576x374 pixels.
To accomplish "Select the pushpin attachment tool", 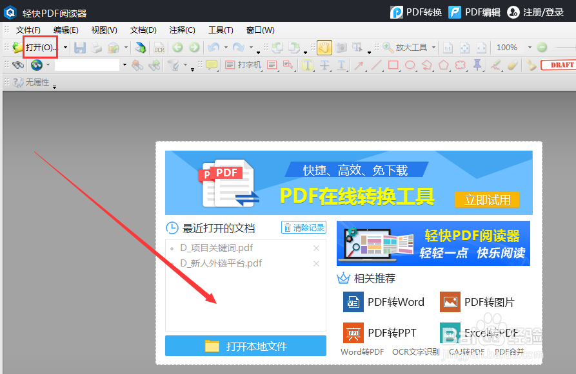I will click(477, 65).
